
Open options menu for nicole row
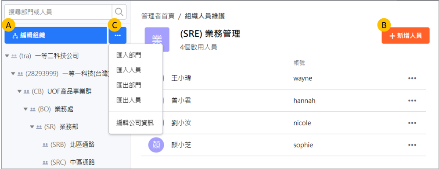click(x=412, y=123)
